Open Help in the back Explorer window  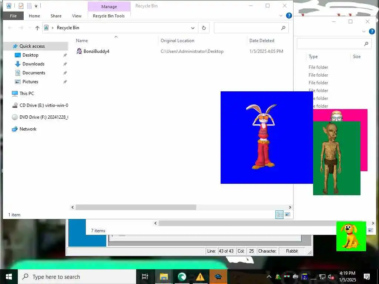[x=372, y=31]
